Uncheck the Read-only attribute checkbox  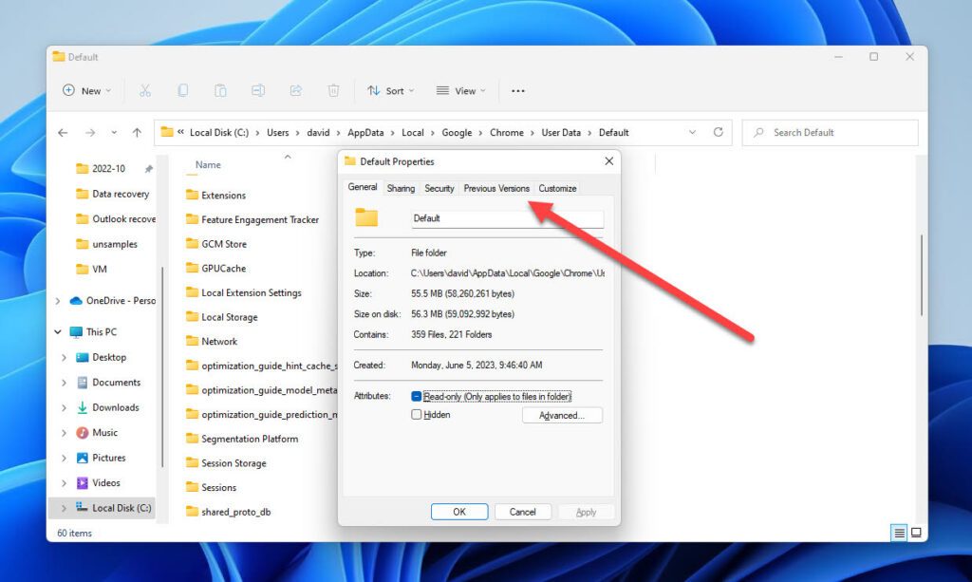tap(416, 396)
